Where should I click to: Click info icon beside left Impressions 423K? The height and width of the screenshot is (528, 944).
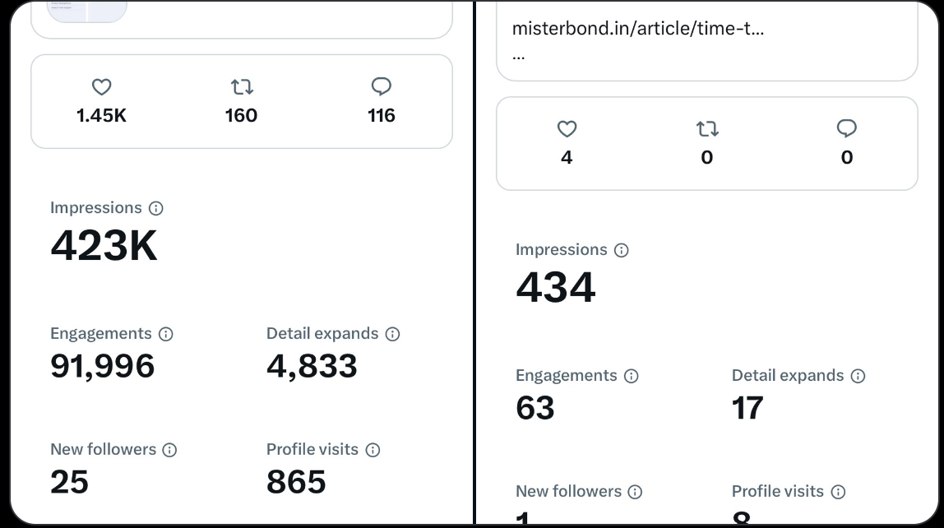click(155, 209)
